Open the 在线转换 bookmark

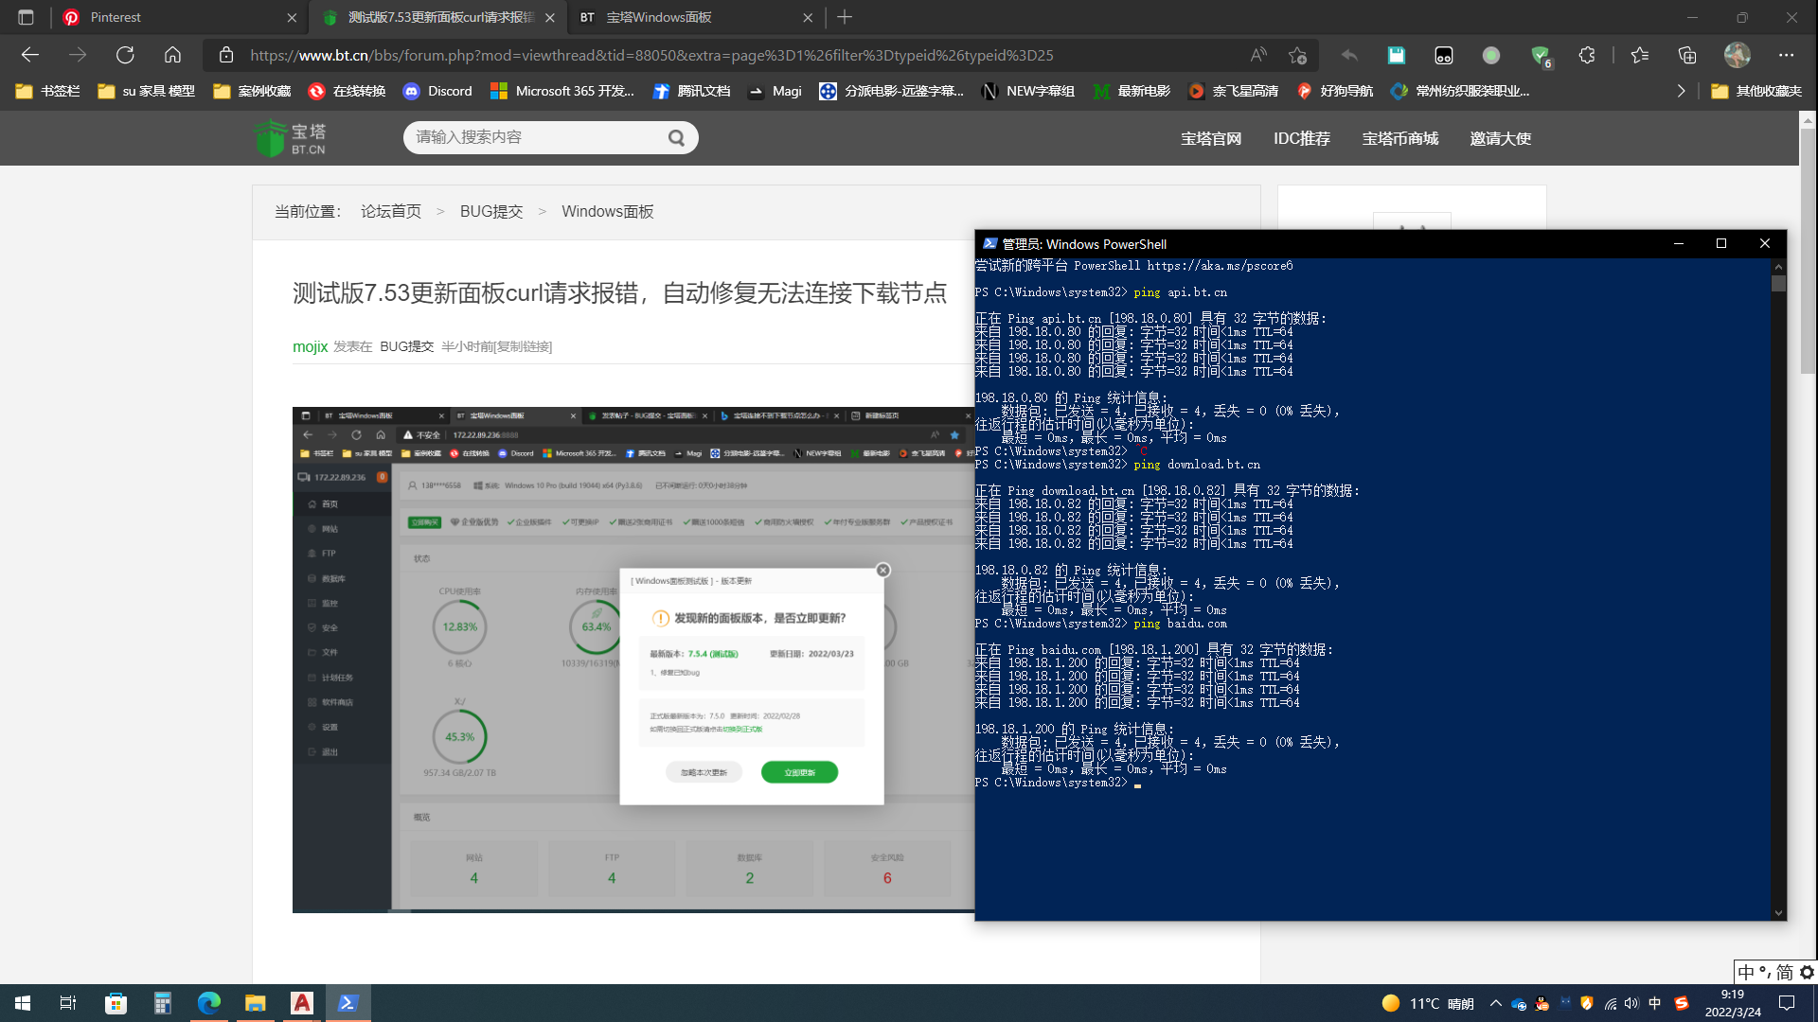coord(347,91)
